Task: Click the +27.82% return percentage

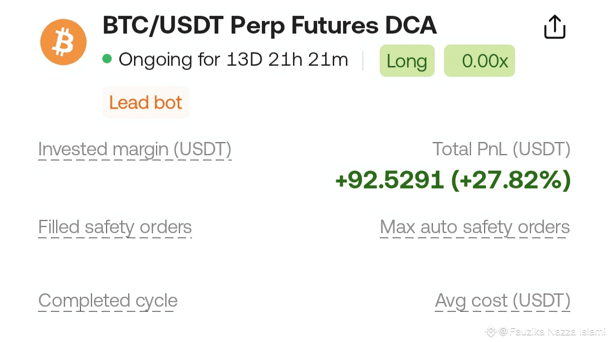Action: 511,180
